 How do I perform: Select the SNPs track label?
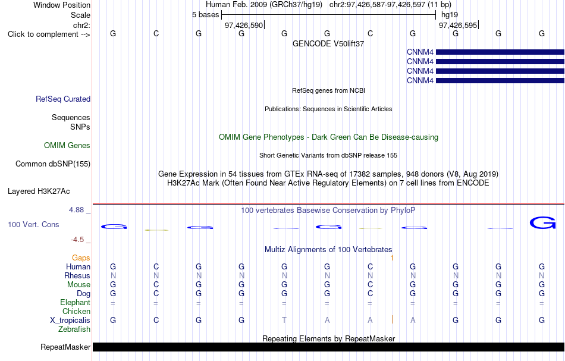click(80, 127)
